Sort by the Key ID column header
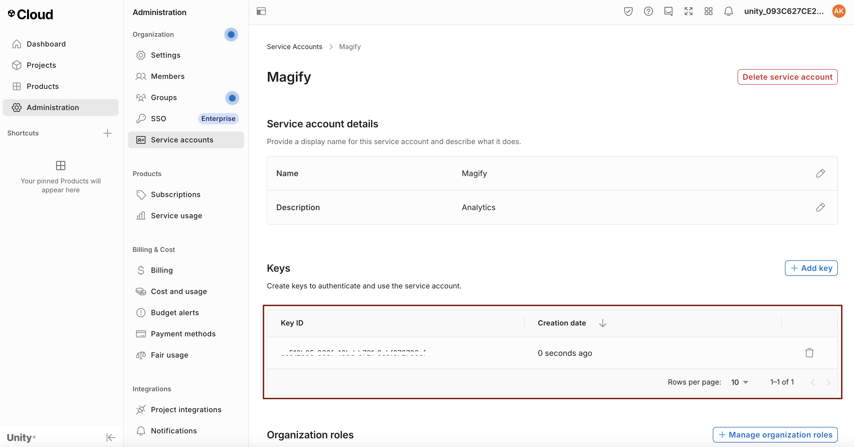854x447 pixels. (292, 323)
